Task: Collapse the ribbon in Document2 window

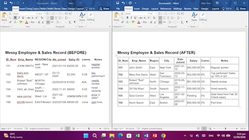Action: click(246, 26)
